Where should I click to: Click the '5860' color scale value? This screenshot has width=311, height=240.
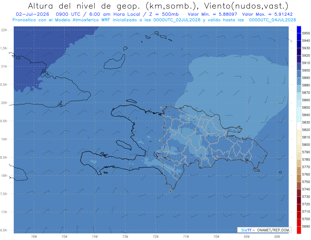306,100
